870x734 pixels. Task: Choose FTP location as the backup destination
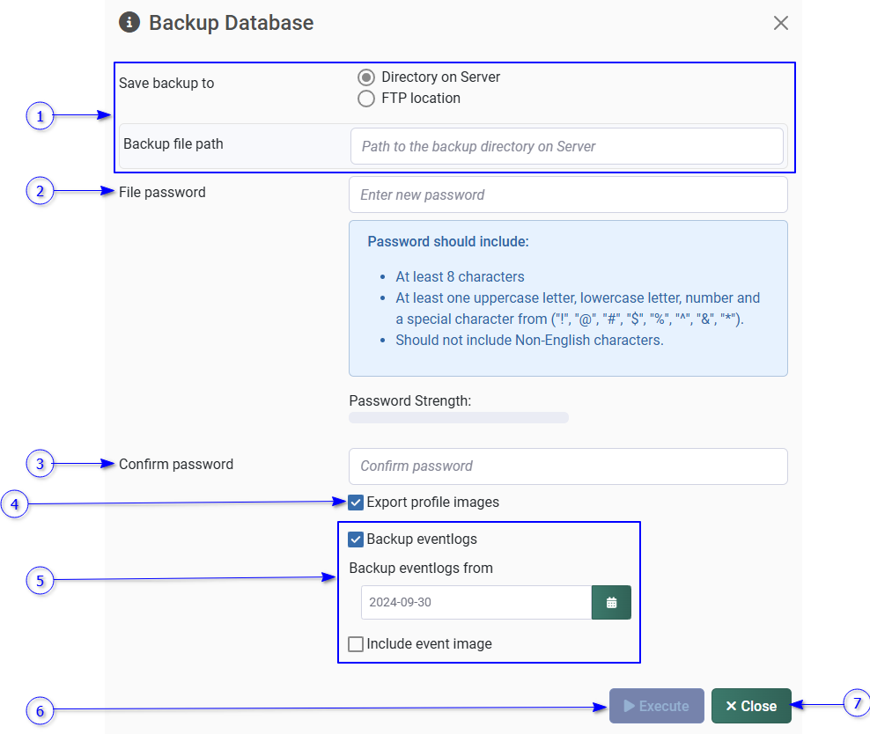pos(366,99)
